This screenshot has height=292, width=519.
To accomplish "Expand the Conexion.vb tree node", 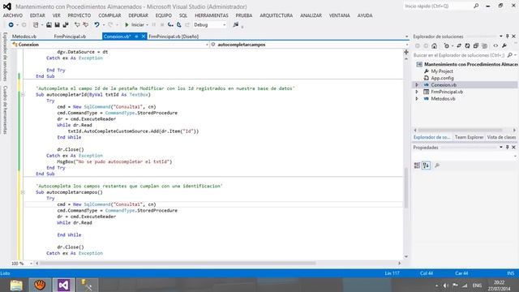I will (417, 85).
